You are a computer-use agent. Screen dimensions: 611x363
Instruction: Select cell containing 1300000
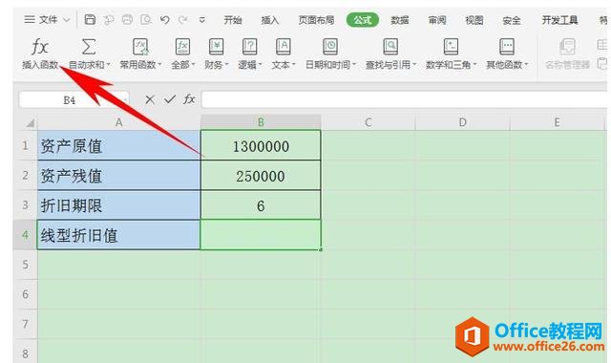[261, 145]
